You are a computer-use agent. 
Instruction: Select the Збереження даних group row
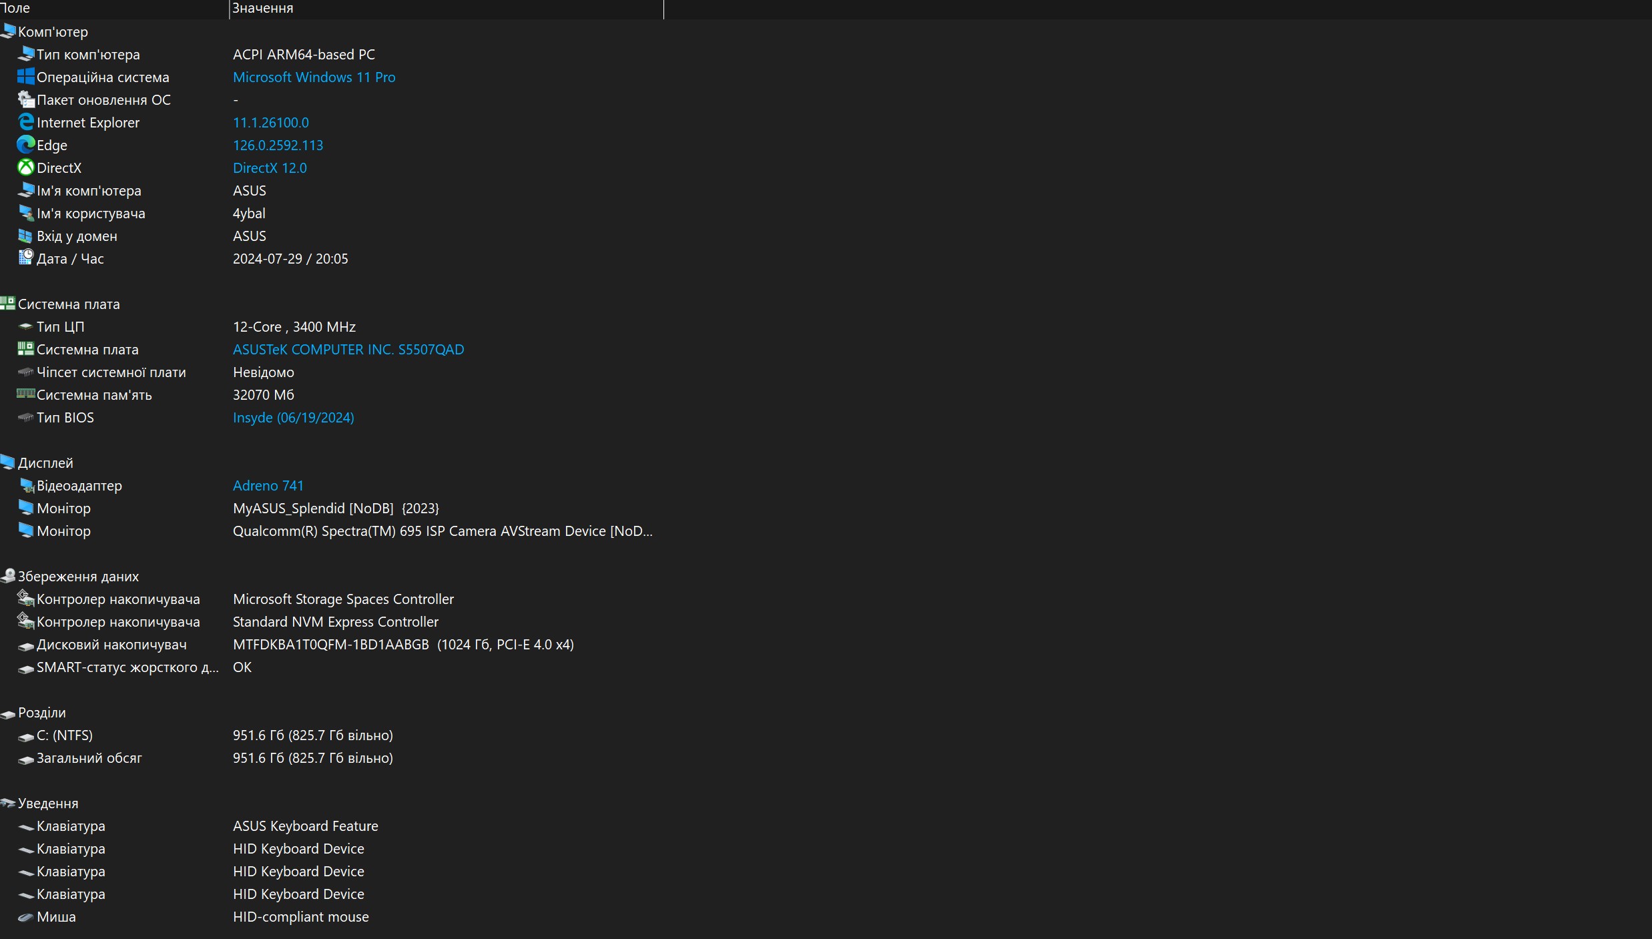point(78,576)
